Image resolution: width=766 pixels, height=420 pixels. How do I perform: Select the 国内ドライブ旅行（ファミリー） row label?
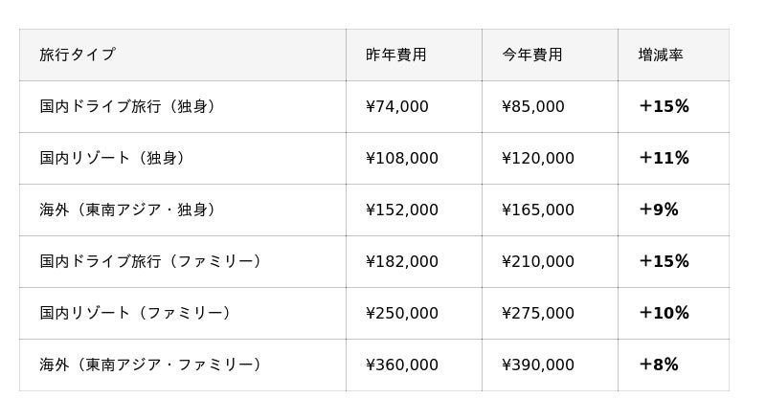(x=150, y=262)
